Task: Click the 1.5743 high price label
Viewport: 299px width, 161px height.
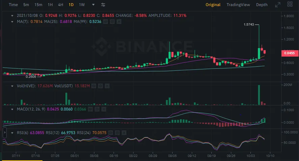Action: 249,25
